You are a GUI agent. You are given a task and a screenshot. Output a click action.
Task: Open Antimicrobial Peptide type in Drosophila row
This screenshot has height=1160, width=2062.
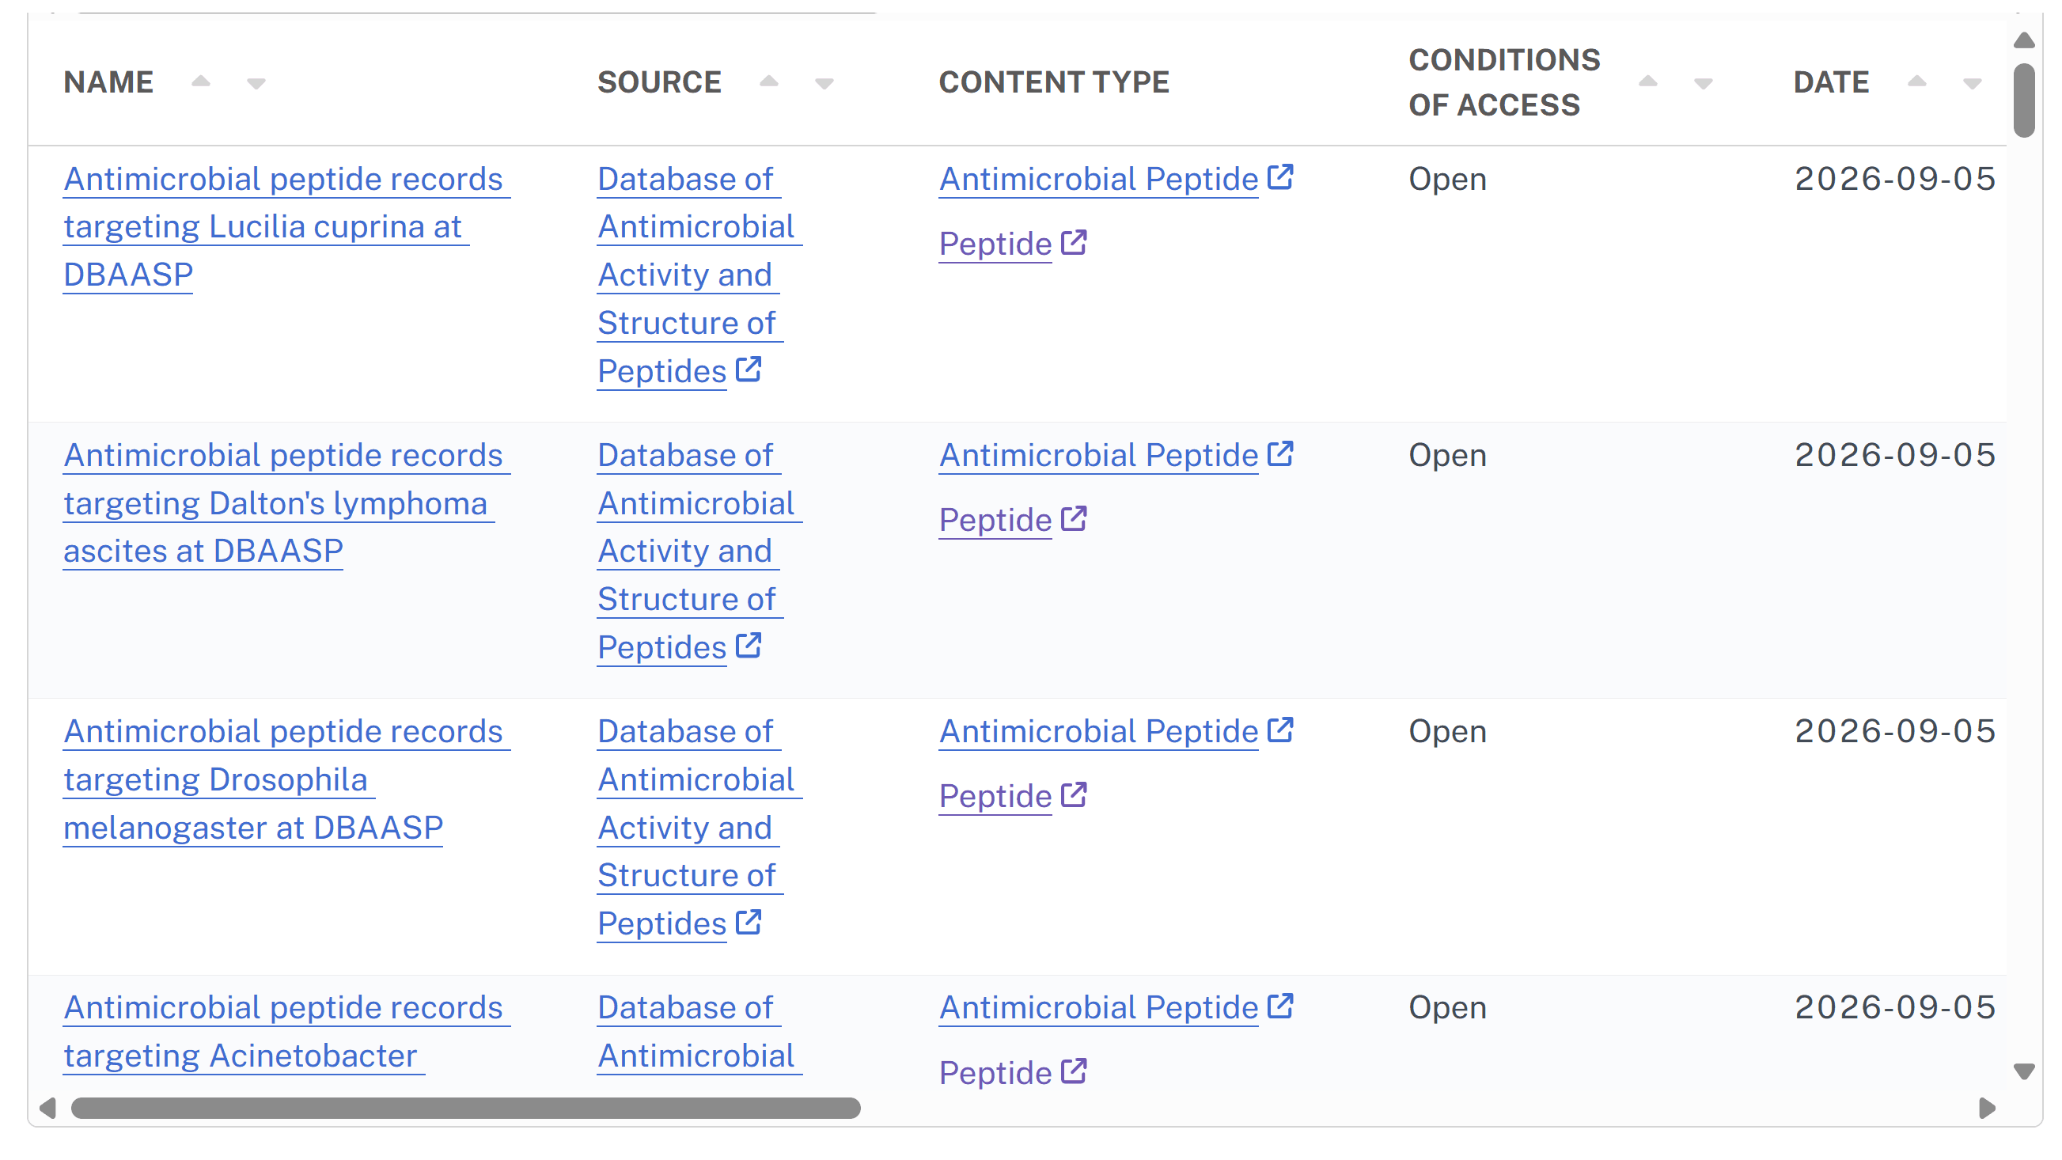click(1116, 731)
